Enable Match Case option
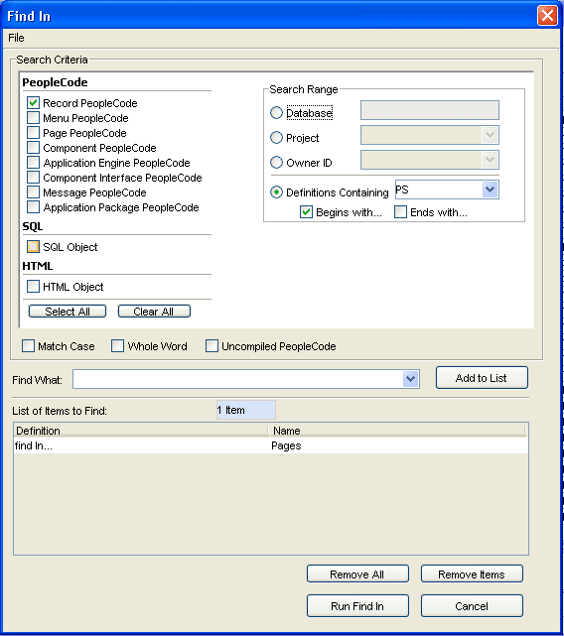 click(x=28, y=346)
